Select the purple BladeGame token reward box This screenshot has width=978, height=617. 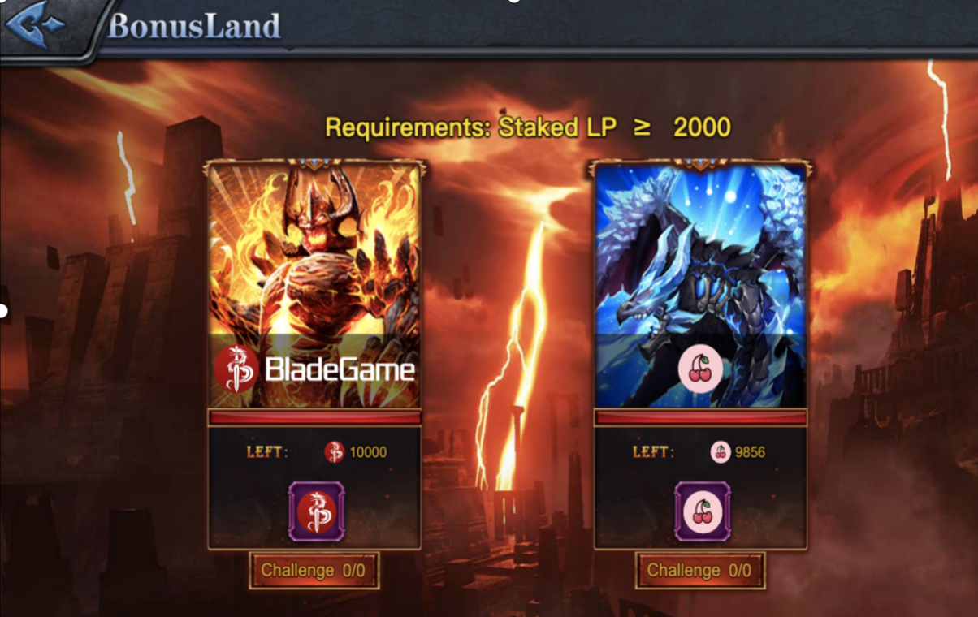coord(316,511)
